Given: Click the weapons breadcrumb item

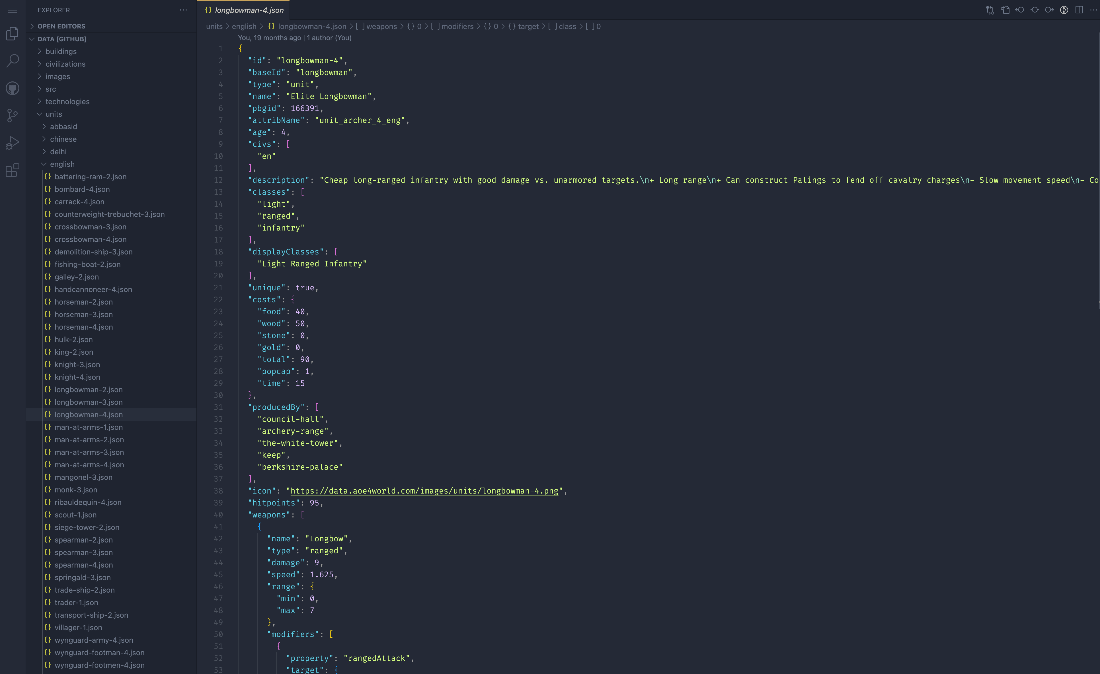Looking at the screenshot, I should click(381, 26).
